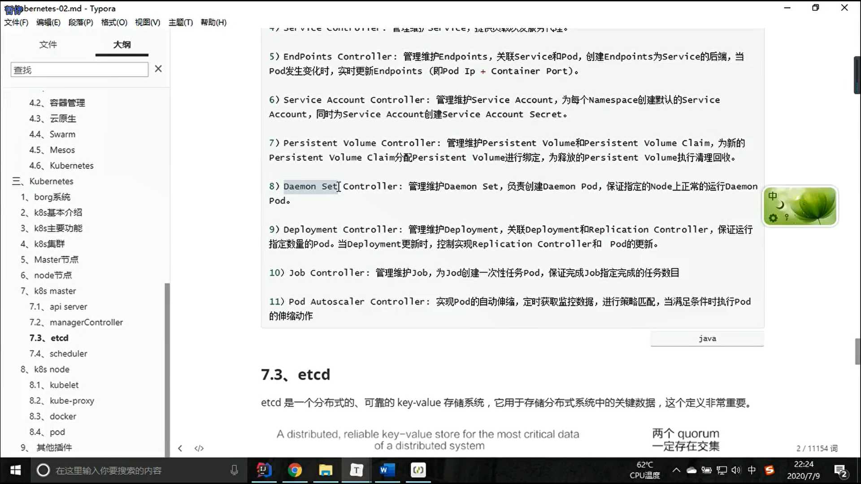Click the outline search input field
This screenshot has width=861, height=484.
click(79, 70)
